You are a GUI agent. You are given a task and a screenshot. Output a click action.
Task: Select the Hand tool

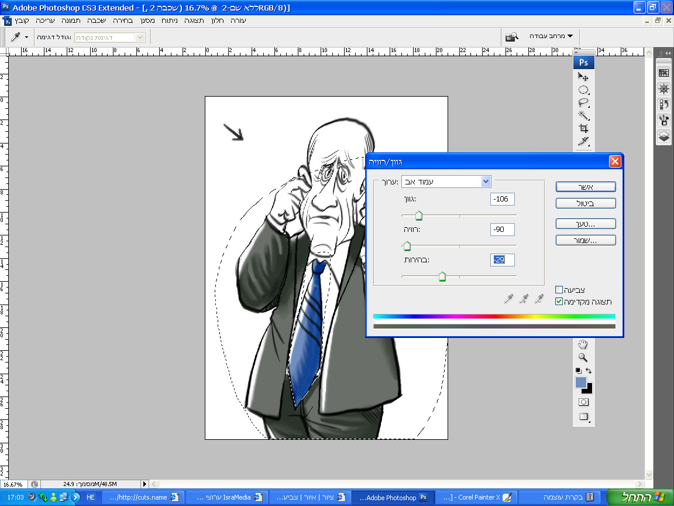583,344
